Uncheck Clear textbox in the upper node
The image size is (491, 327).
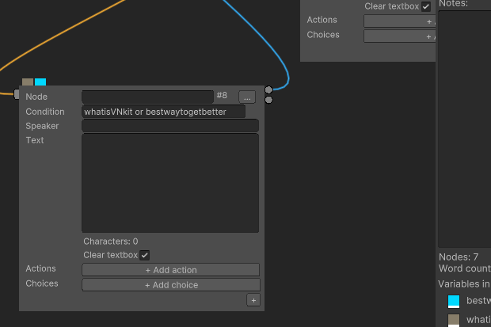[426, 6]
